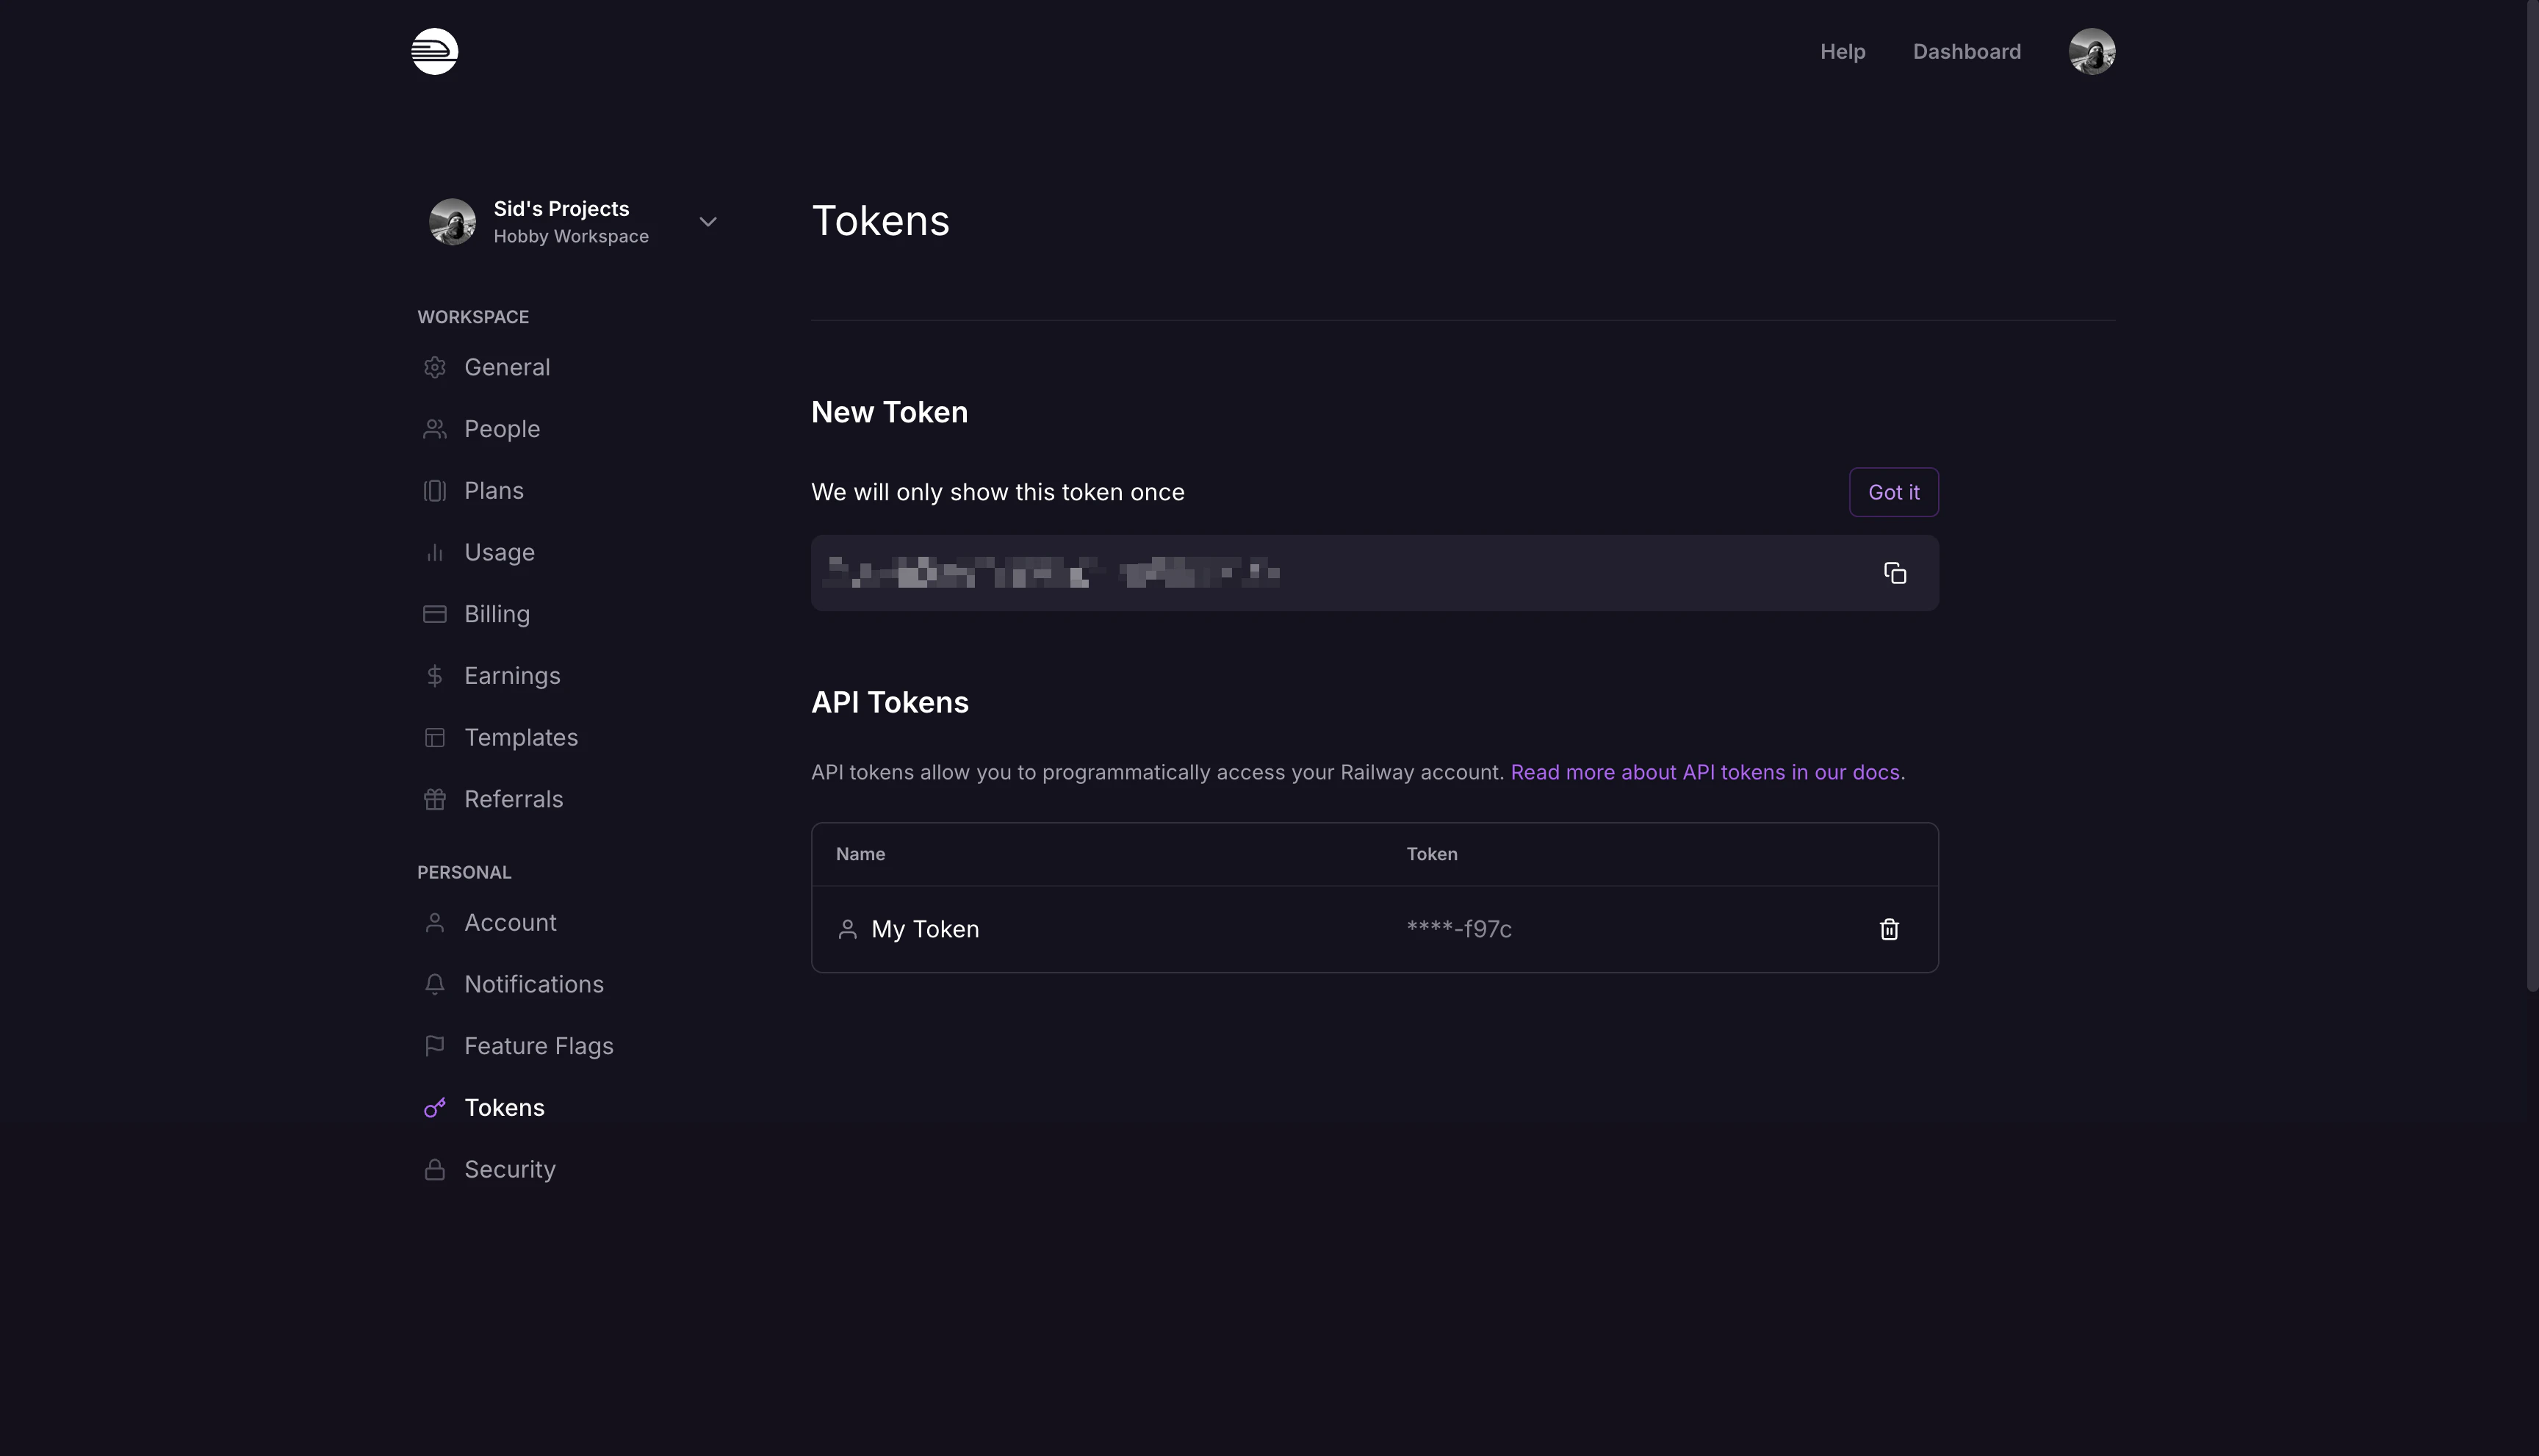Click the Templates layout icon

(434, 738)
